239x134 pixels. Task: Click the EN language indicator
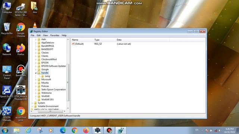tap(197, 130)
